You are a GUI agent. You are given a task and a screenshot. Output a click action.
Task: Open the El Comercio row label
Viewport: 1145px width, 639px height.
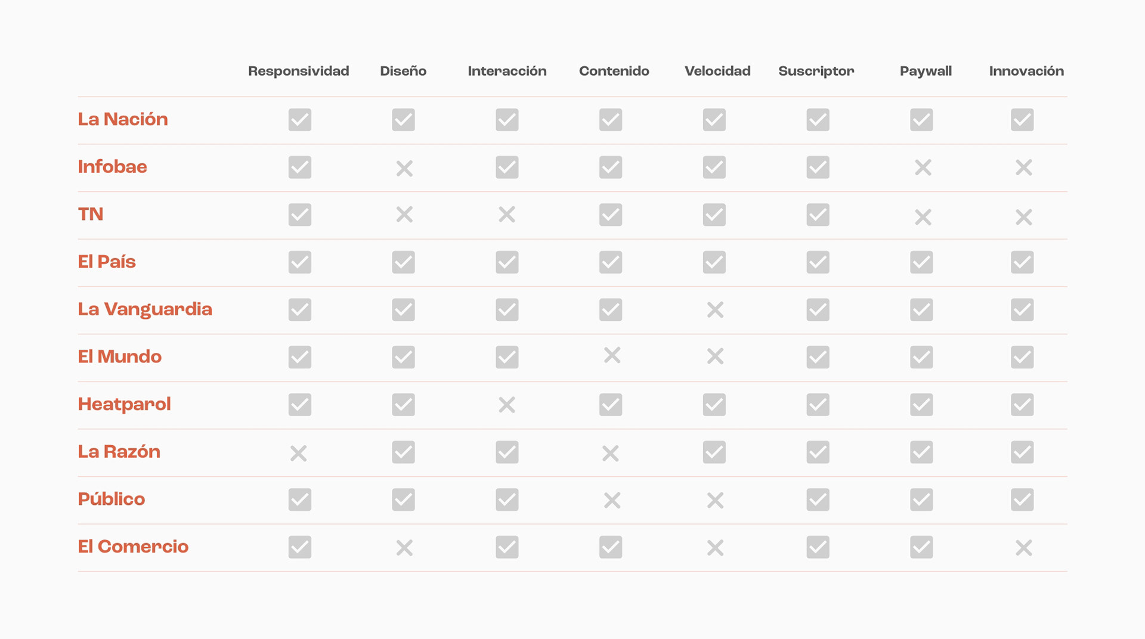133,547
